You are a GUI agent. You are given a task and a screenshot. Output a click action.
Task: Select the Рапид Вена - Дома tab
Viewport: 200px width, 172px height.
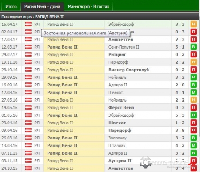coord(42,7)
